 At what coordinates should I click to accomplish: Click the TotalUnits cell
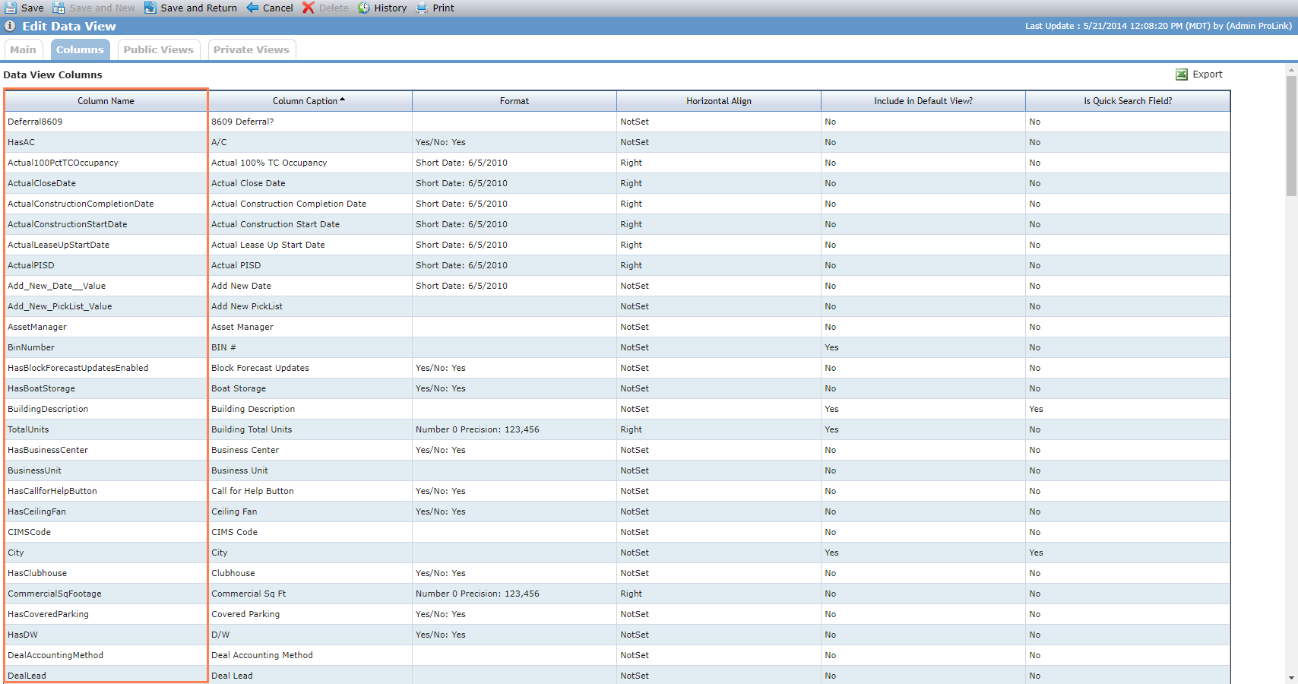pos(106,429)
